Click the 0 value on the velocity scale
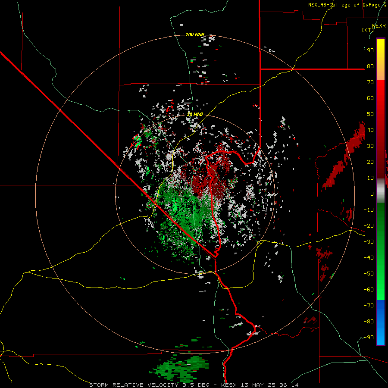 coord(372,194)
